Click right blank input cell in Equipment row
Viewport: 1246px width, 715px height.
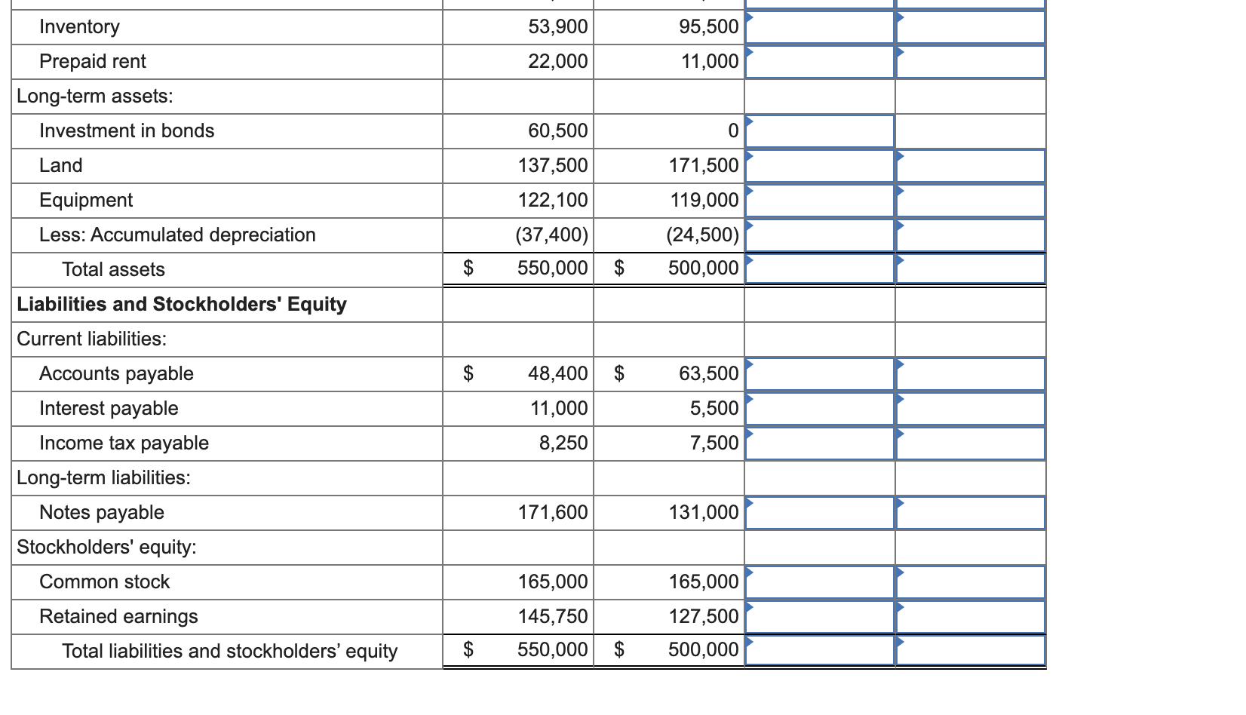tap(971, 201)
